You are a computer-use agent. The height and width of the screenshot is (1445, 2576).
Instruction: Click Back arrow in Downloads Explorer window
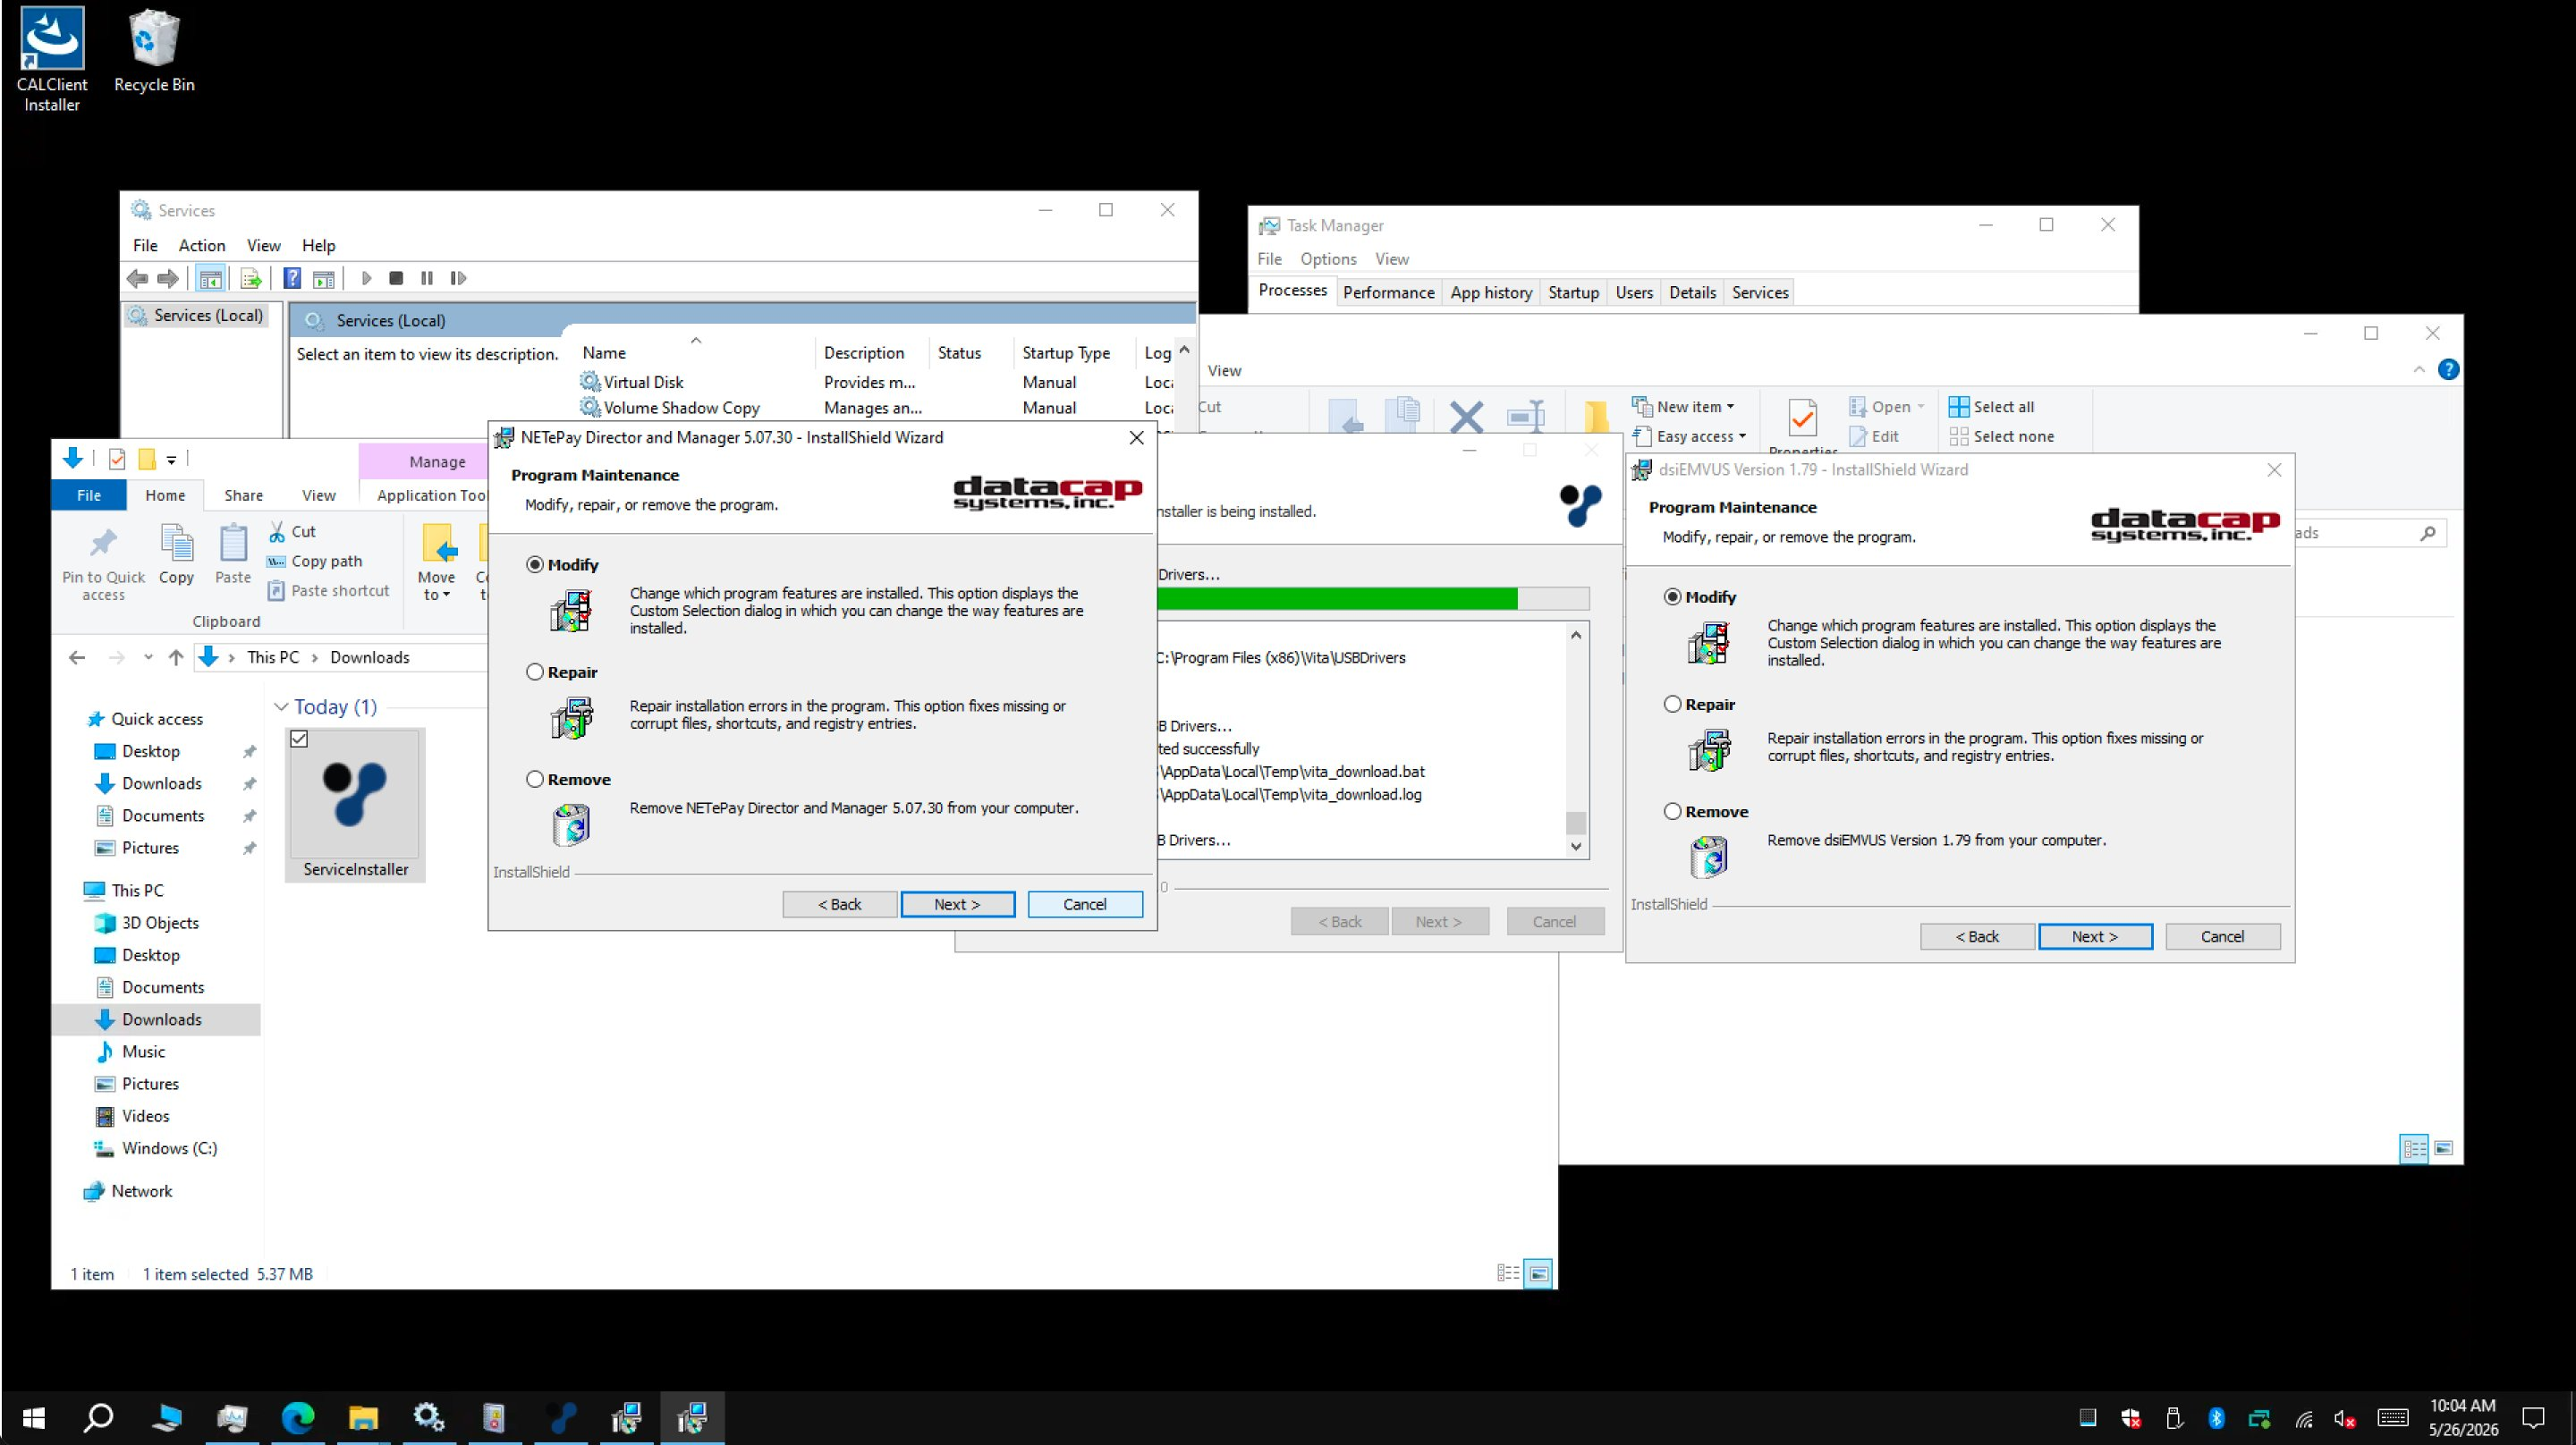77,657
